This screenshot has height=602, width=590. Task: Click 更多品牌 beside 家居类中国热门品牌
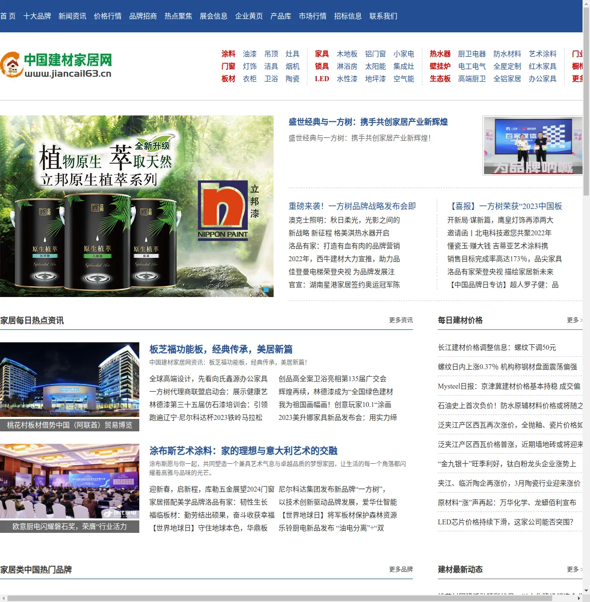[x=401, y=569]
